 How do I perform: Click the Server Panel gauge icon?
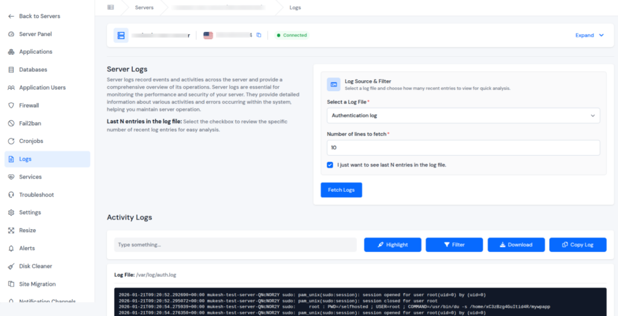coord(11,34)
